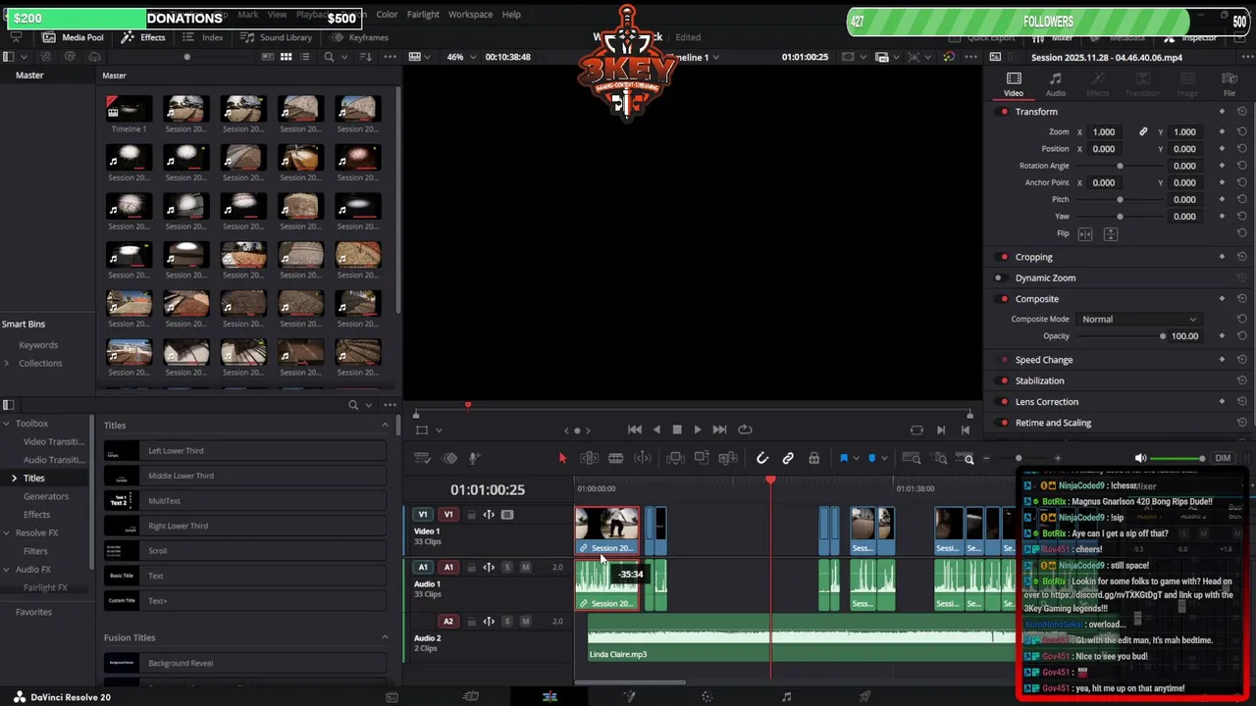The width and height of the screenshot is (1256, 706).
Task: Open the Timeline View Options icon
Action: 423,459
